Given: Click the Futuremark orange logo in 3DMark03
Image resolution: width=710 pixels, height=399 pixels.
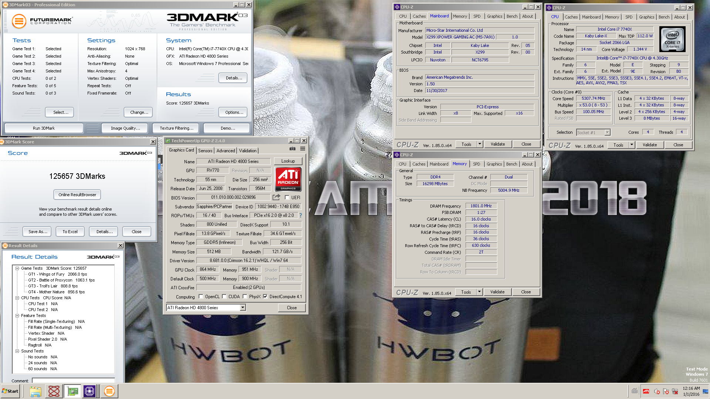Looking at the screenshot, I should tap(19, 21).
